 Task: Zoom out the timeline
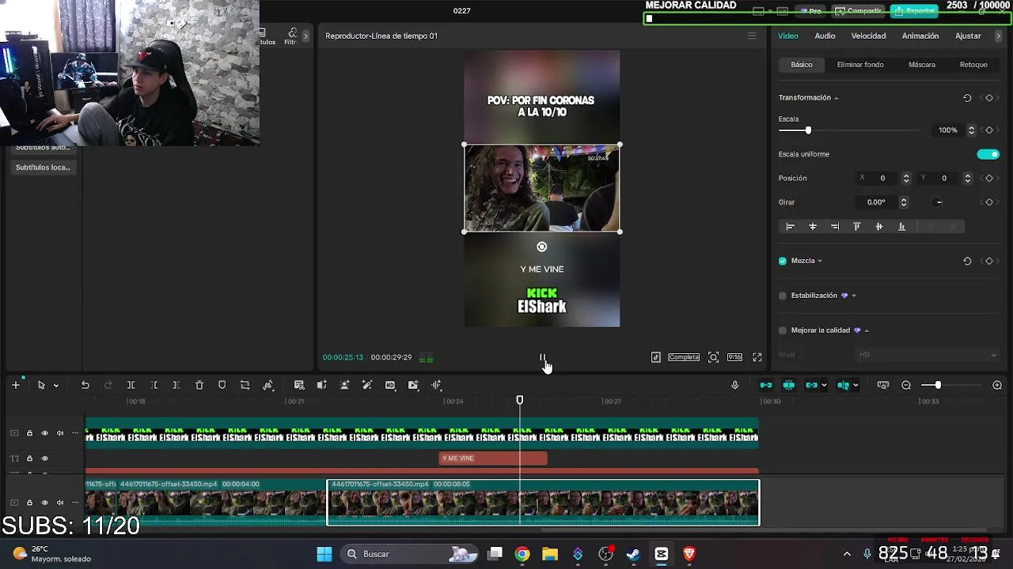click(906, 385)
